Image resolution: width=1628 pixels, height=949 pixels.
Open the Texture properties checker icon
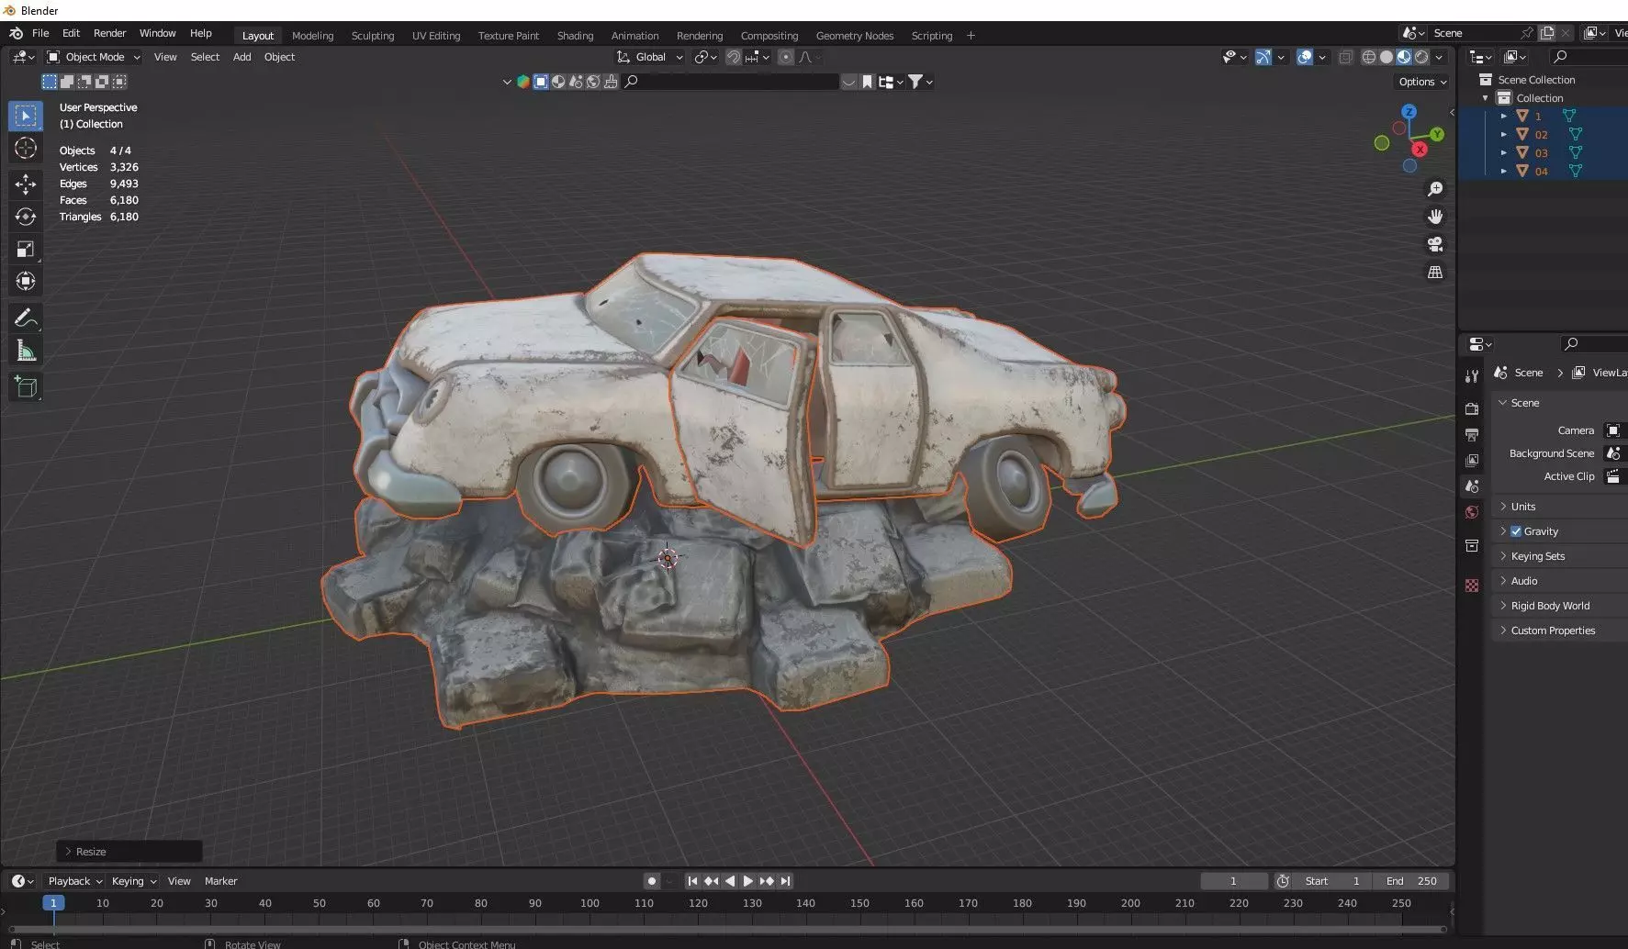(1472, 586)
